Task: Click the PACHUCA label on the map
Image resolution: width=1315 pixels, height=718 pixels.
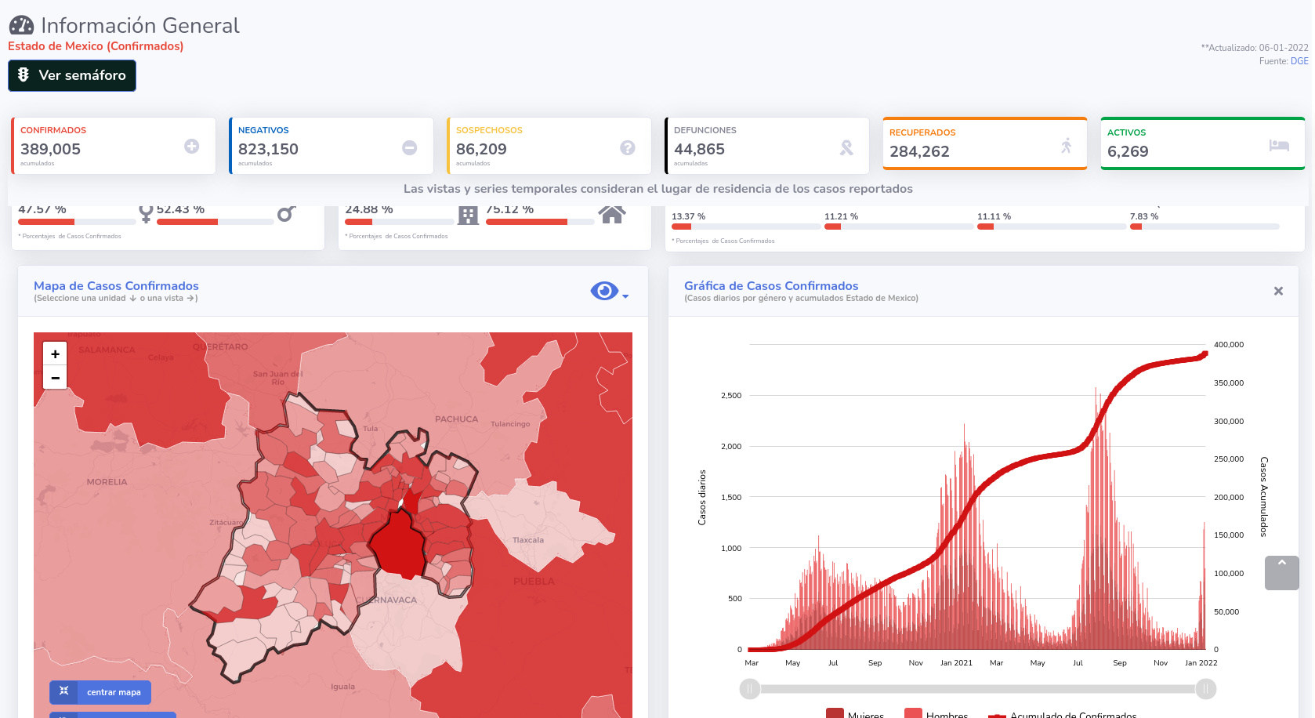Action: pyautogui.click(x=456, y=419)
